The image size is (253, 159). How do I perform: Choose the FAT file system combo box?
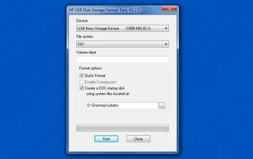click(x=122, y=44)
